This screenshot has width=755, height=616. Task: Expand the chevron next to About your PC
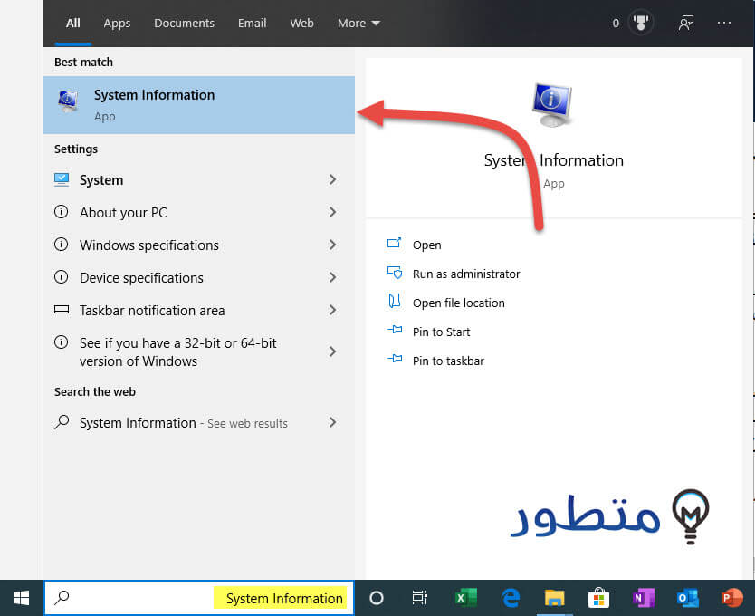(332, 212)
